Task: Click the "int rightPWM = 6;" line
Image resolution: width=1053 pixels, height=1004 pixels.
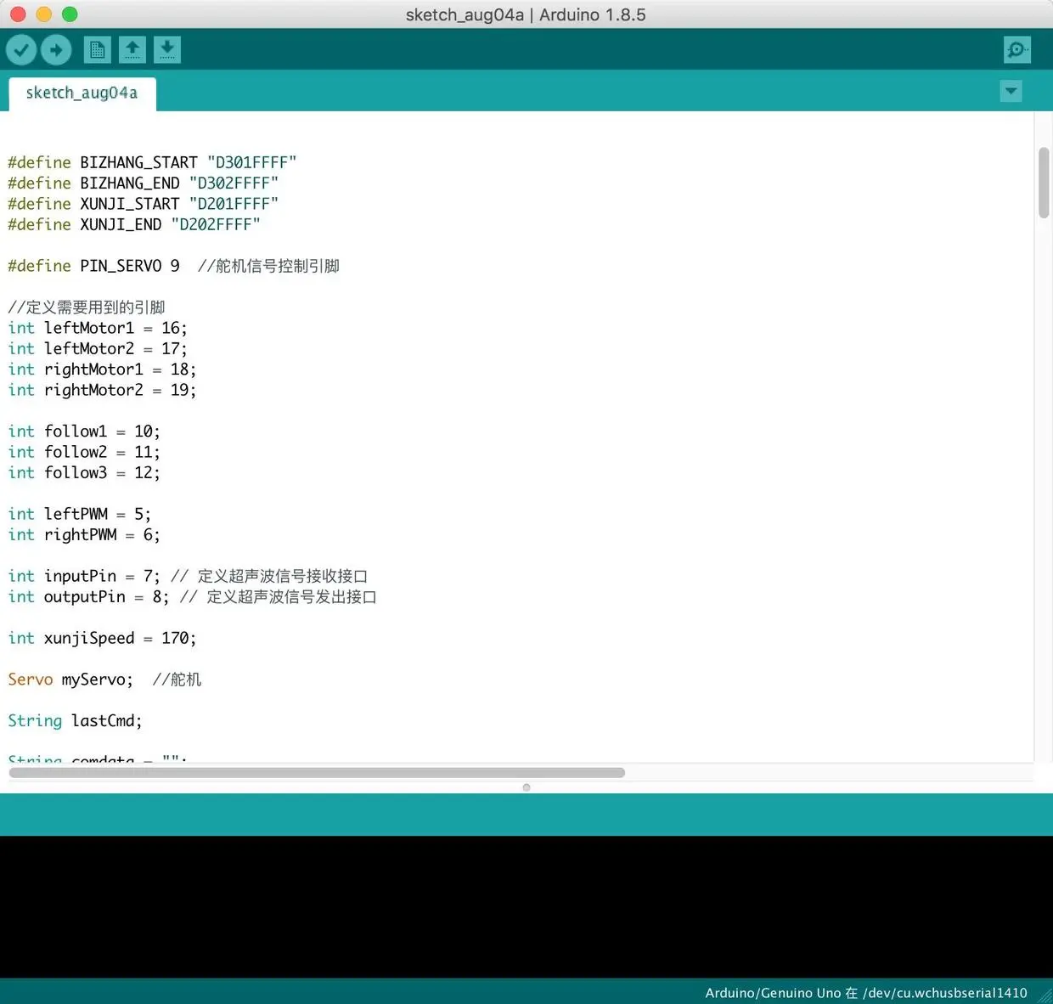Action: pyautogui.click(x=84, y=534)
